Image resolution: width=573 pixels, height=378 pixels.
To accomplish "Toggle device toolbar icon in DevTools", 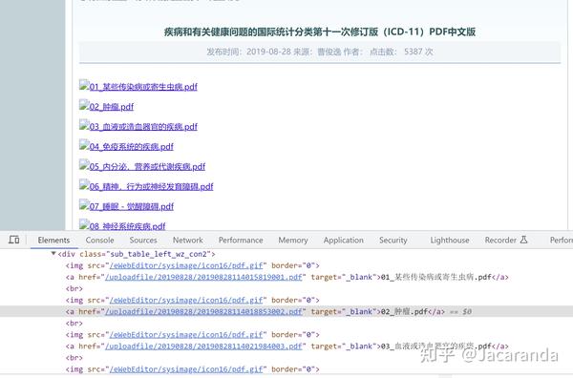I will tap(14, 240).
